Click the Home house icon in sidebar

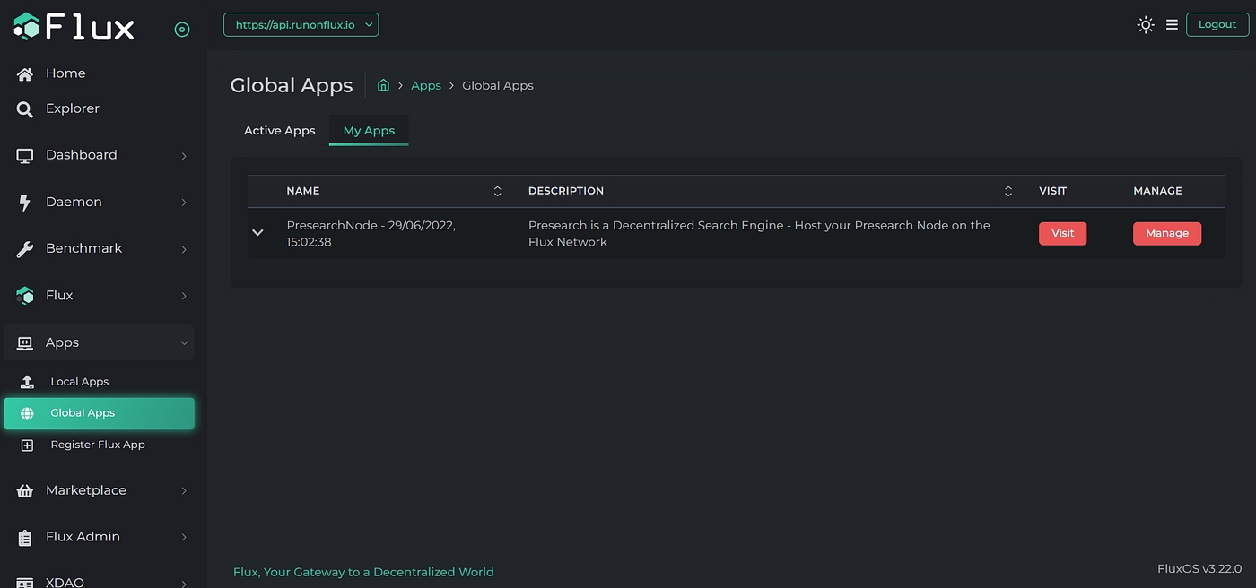[25, 73]
